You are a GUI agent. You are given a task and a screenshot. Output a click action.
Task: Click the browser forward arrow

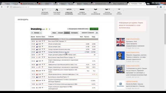coord(5,7)
